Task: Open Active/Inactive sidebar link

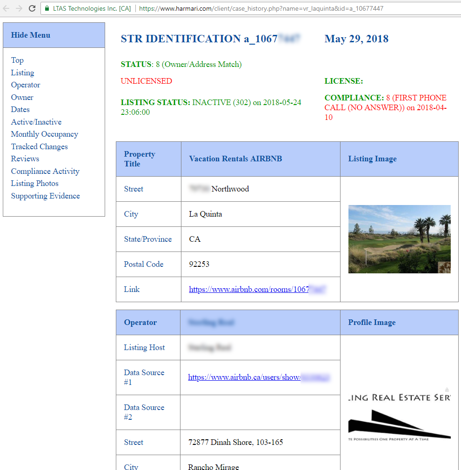Action: [36, 122]
